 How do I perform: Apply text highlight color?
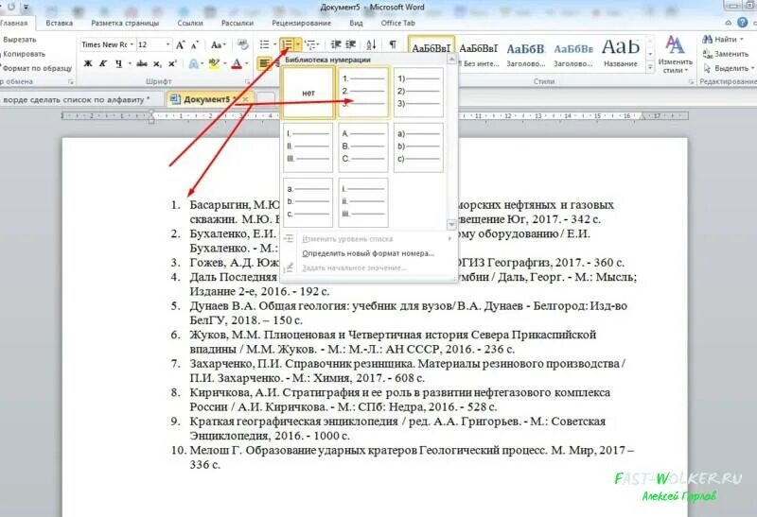[x=214, y=63]
